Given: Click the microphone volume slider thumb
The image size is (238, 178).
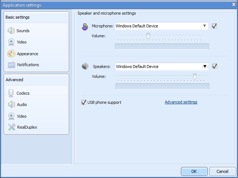Looking at the screenshot, I should tap(148, 36).
